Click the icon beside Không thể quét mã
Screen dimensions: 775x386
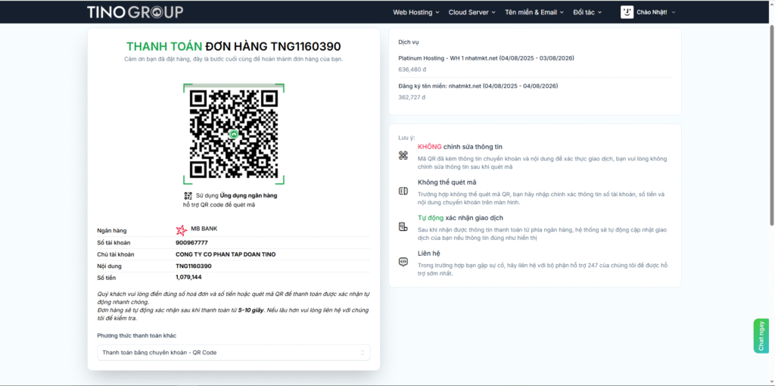[403, 191]
